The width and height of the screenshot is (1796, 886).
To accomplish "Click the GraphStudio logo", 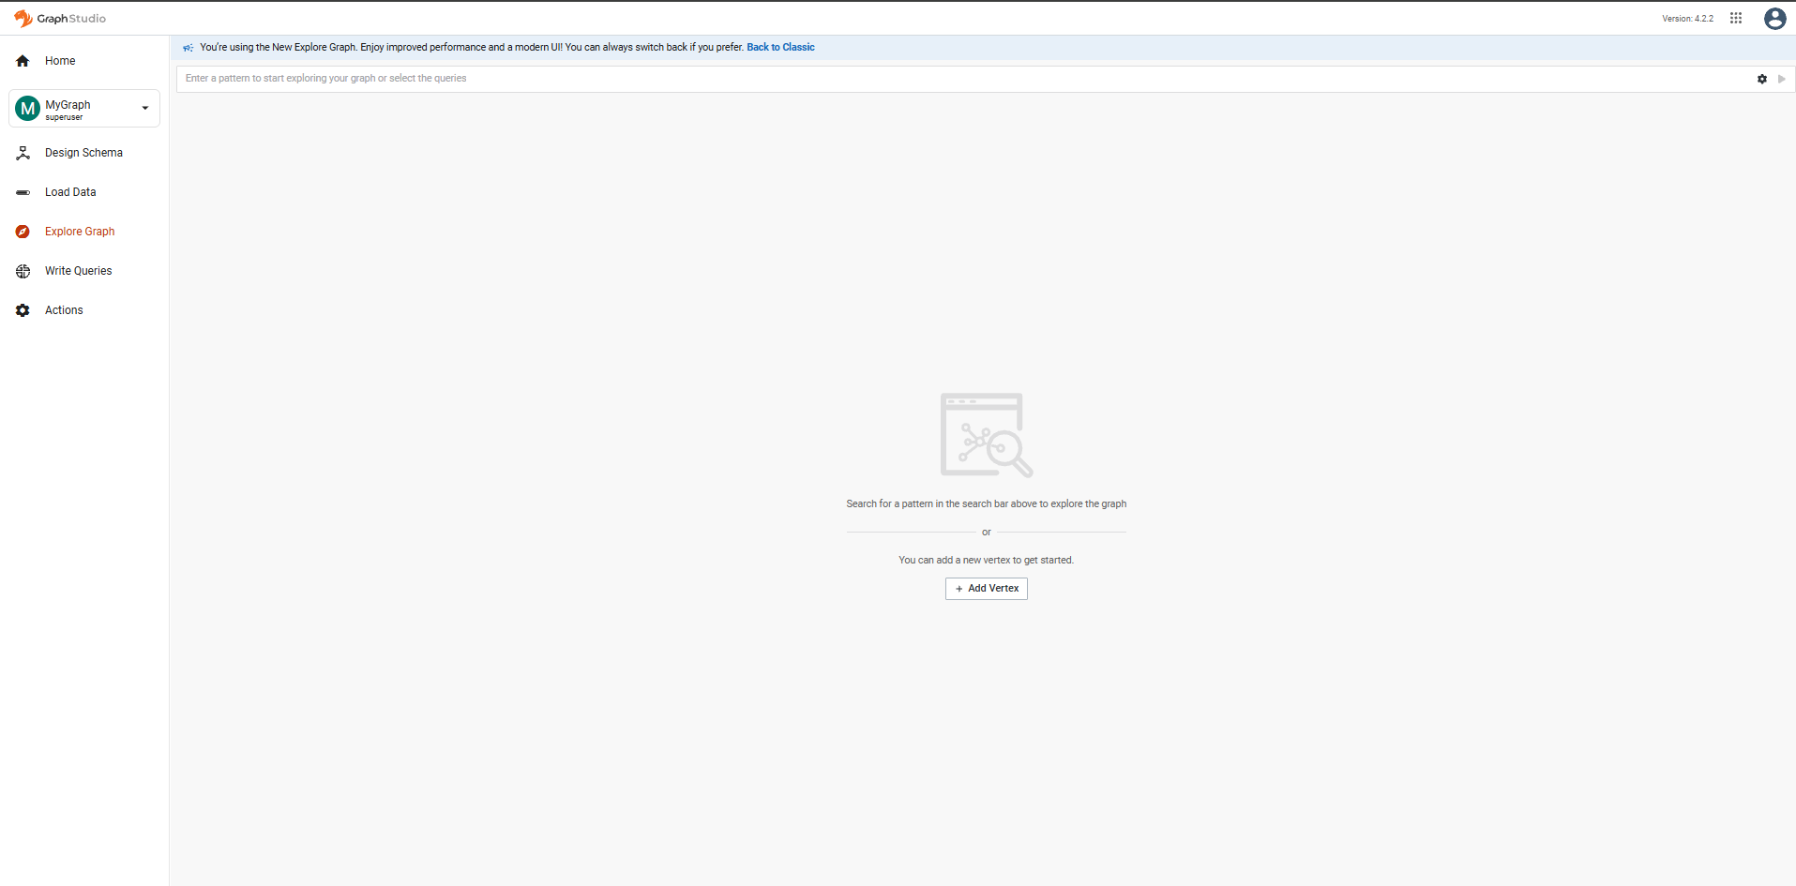I will click(x=60, y=19).
